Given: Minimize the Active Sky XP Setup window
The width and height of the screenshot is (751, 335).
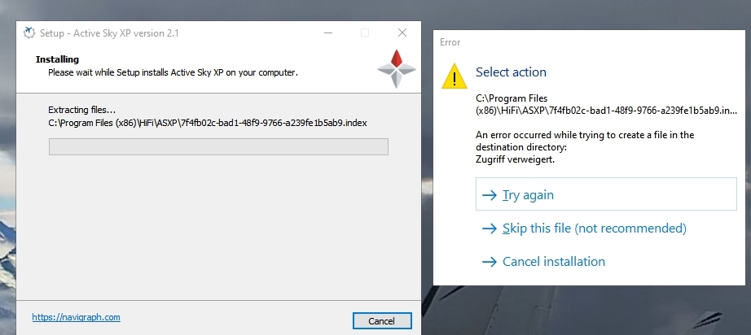Looking at the screenshot, I should tap(328, 33).
